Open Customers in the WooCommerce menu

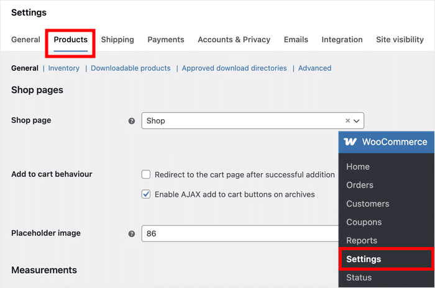click(368, 204)
